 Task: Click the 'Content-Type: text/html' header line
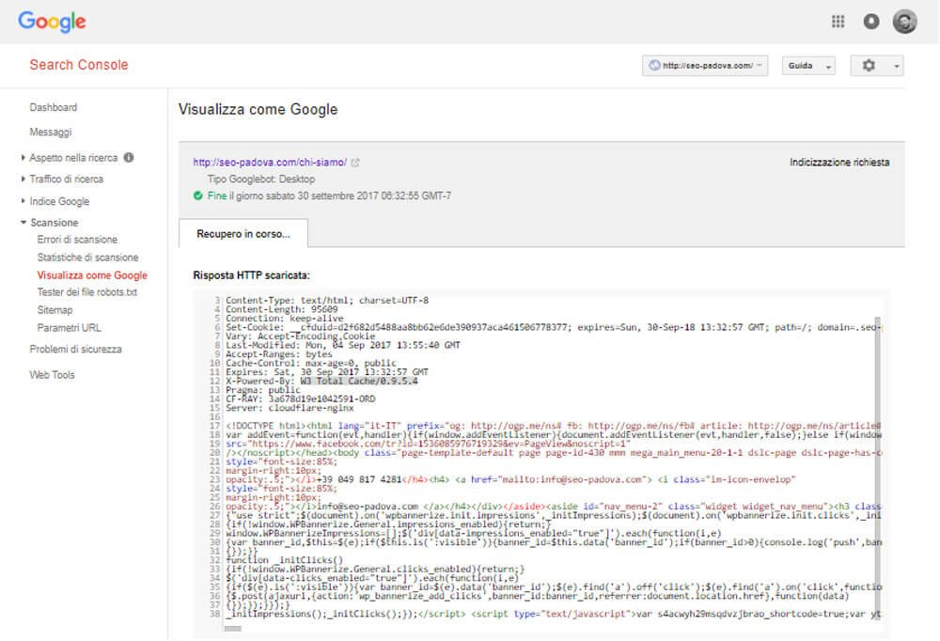click(327, 301)
